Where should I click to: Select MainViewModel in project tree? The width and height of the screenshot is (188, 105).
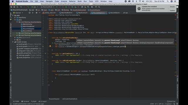[x=28, y=27]
